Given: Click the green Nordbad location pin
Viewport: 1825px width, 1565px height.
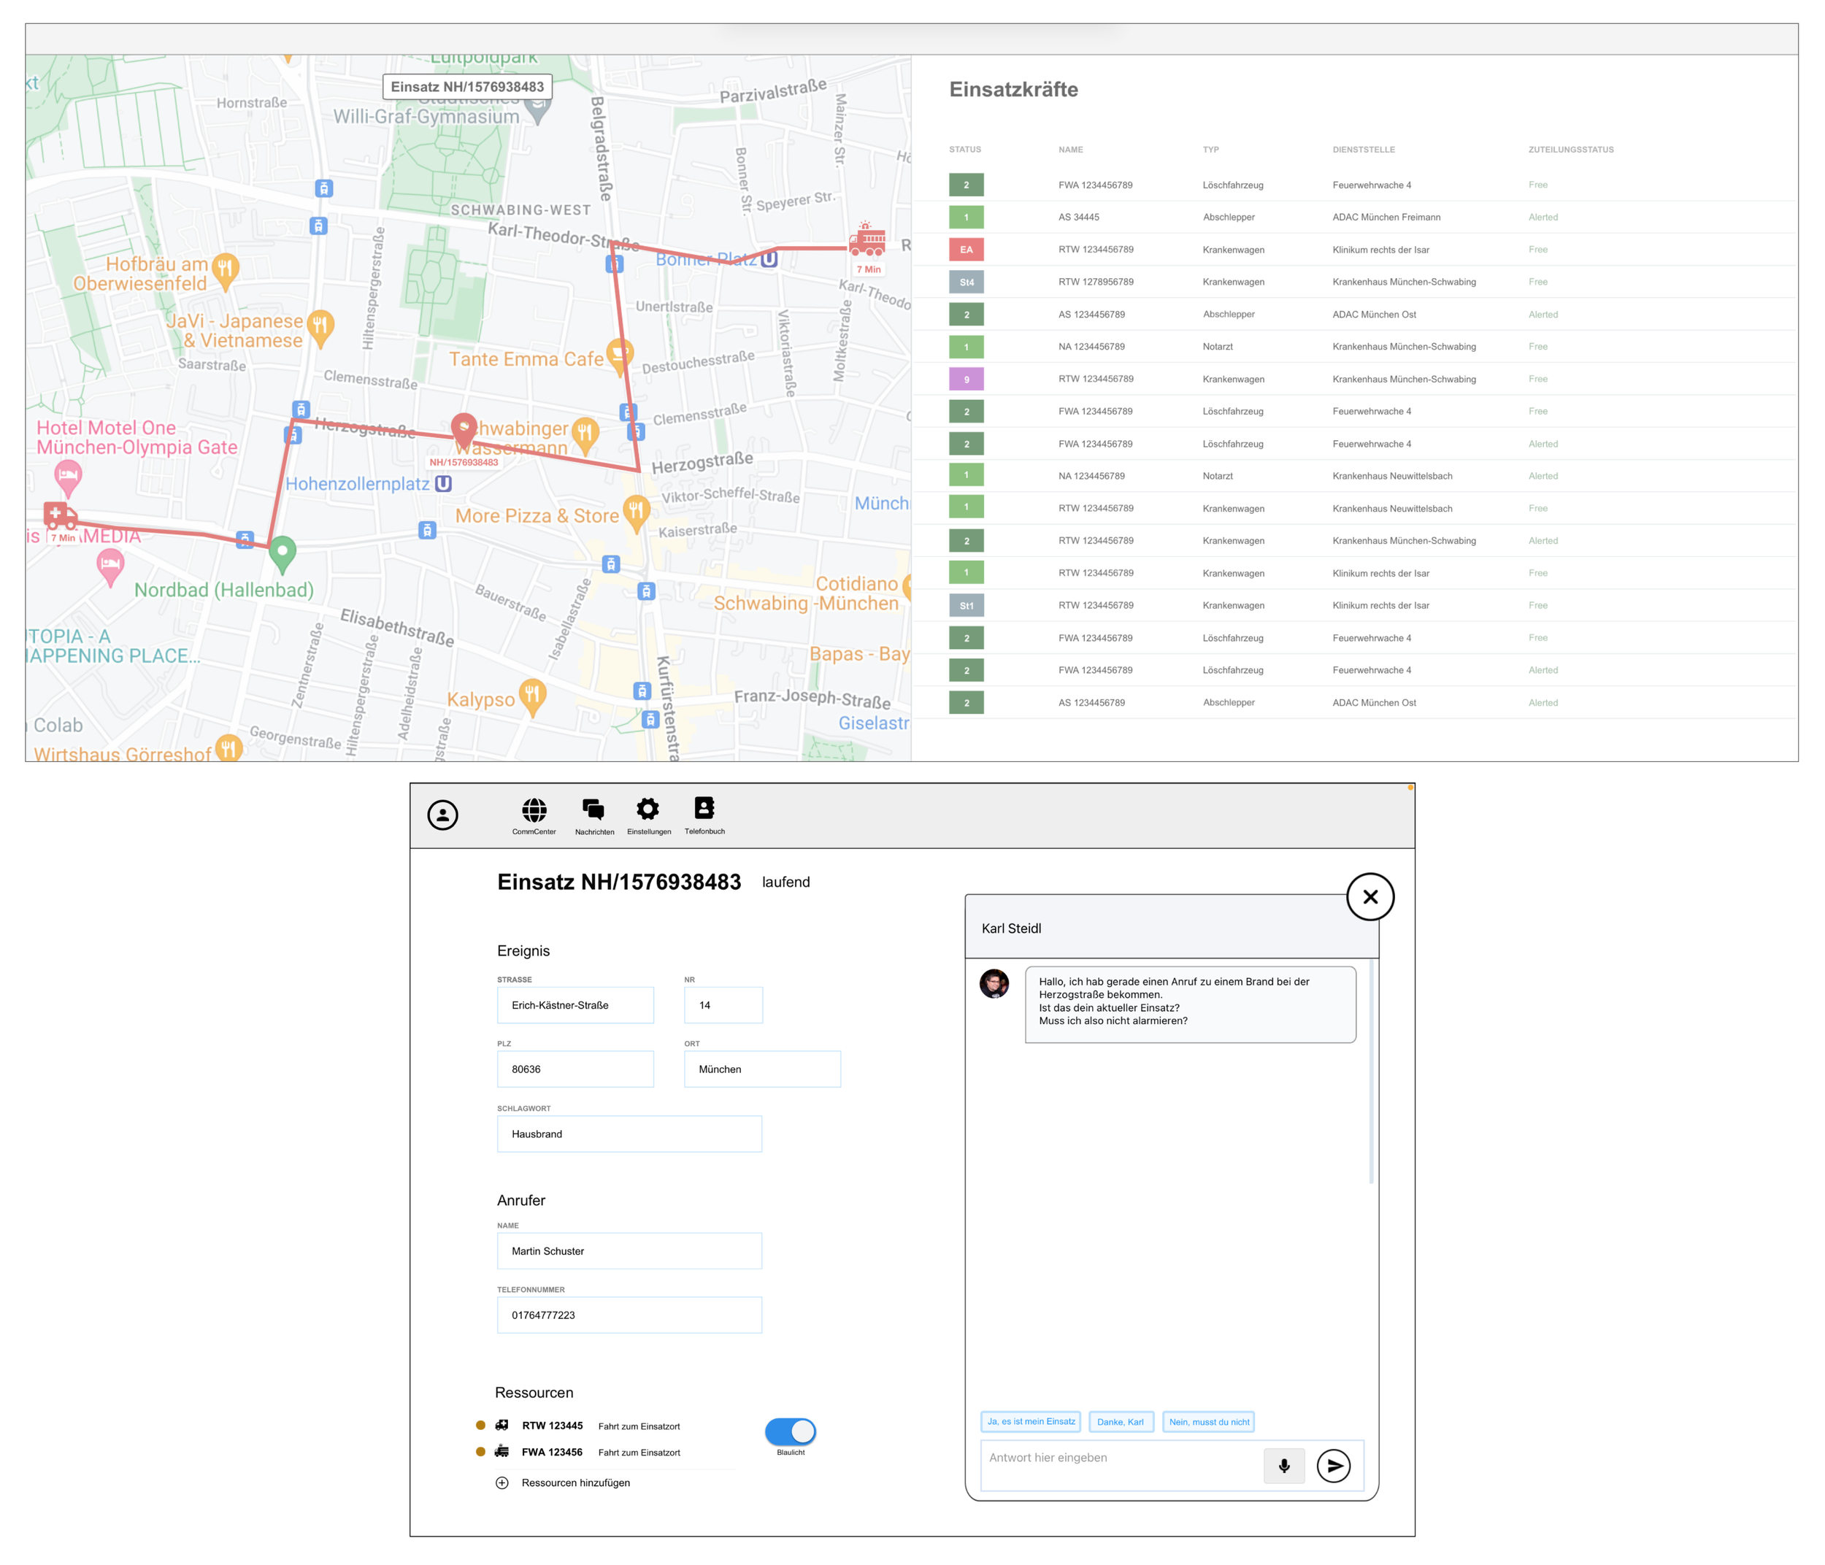Looking at the screenshot, I should [282, 554].
